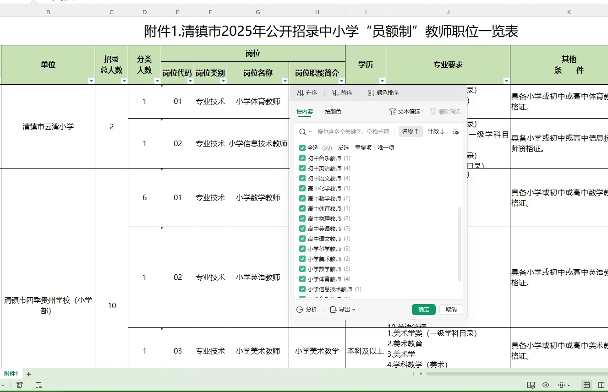
Task: Click 反选 to invert selection
Action: pos(344,148)
